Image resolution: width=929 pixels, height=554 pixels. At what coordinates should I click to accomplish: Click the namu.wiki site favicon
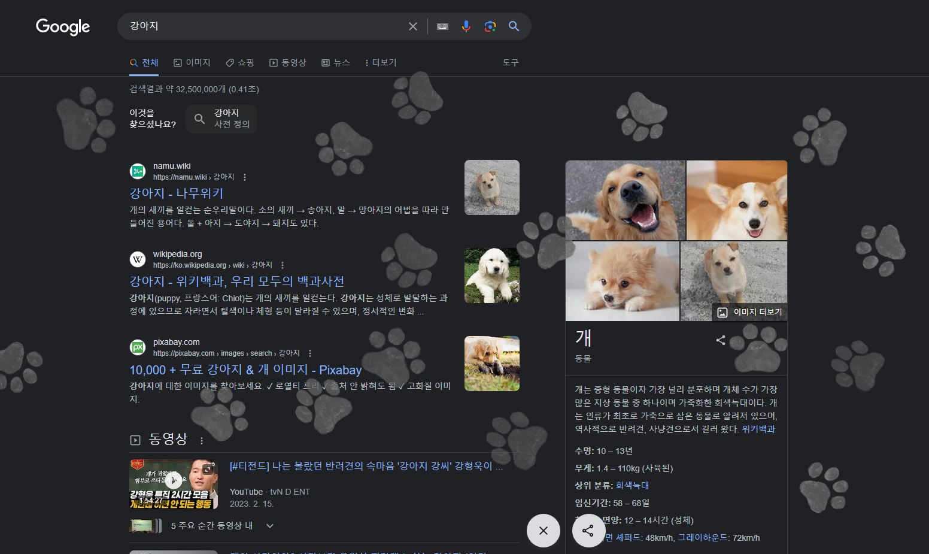tap(138, 171)
